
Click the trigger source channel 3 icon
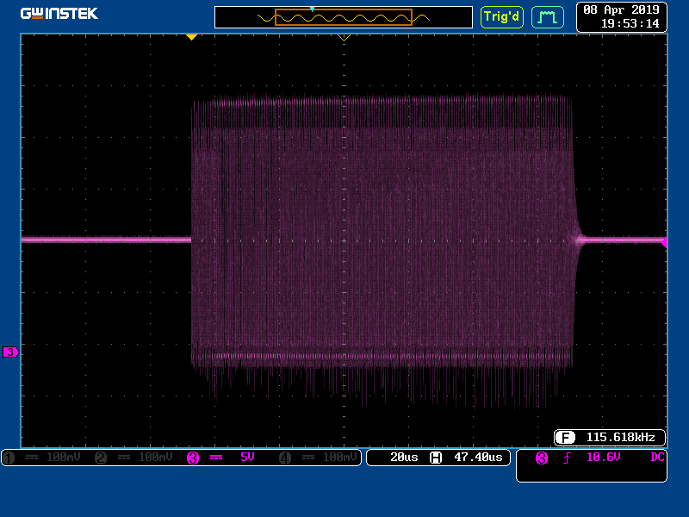542,458
